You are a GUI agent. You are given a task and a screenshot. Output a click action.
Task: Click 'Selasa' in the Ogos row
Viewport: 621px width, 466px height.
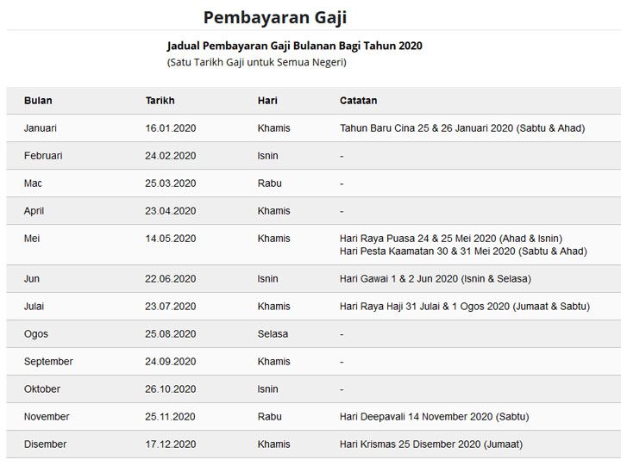click(273, 334)
